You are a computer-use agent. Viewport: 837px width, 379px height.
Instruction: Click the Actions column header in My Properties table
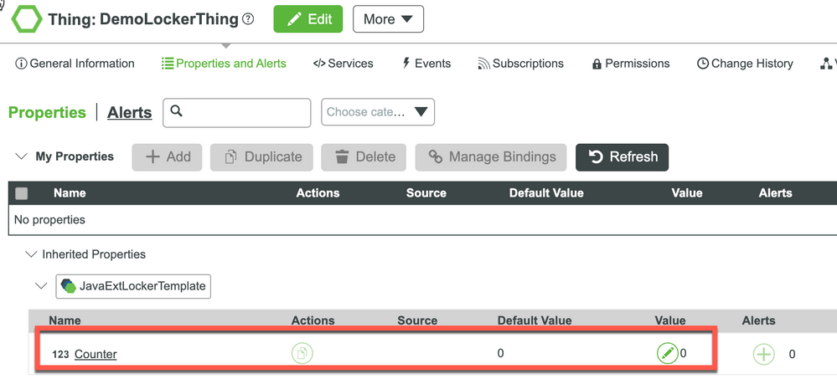318,193
